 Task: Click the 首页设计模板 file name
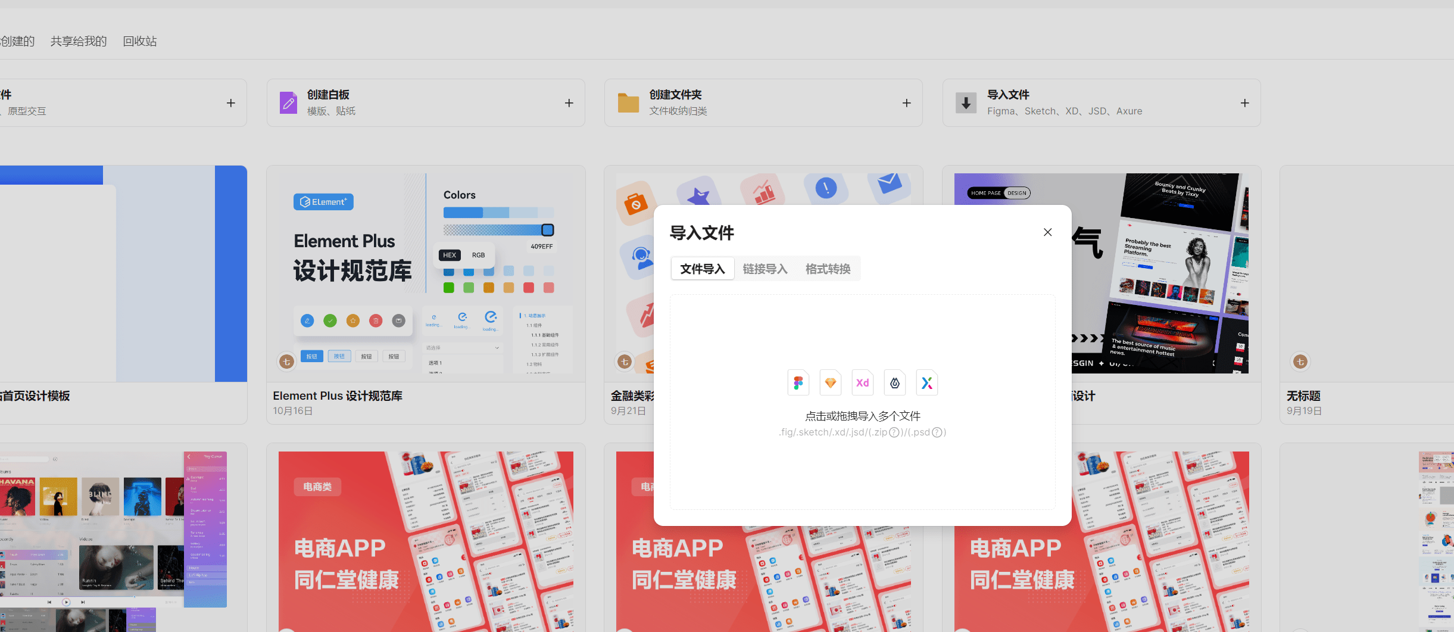pyautogui.click(x=35, y=396)
